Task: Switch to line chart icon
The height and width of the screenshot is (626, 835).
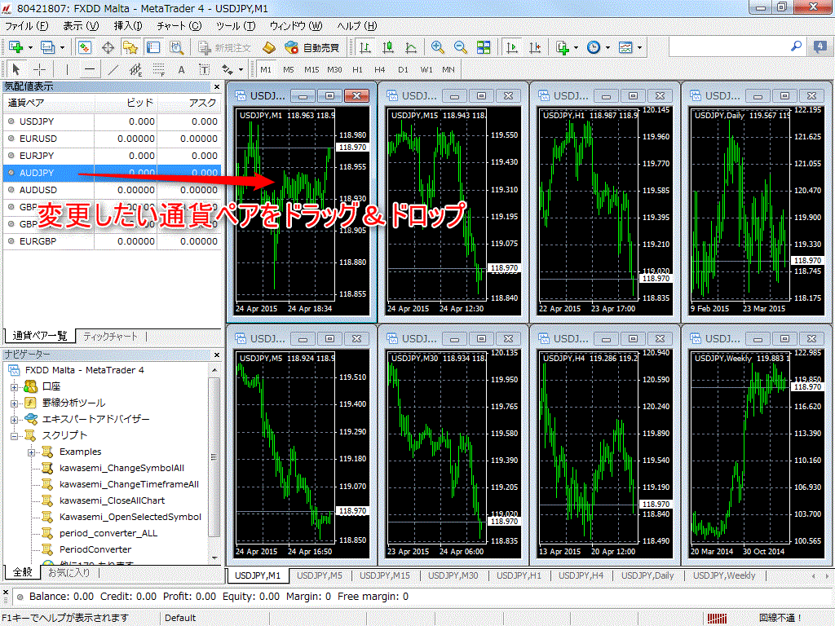Action: click(x=411, y=47)
